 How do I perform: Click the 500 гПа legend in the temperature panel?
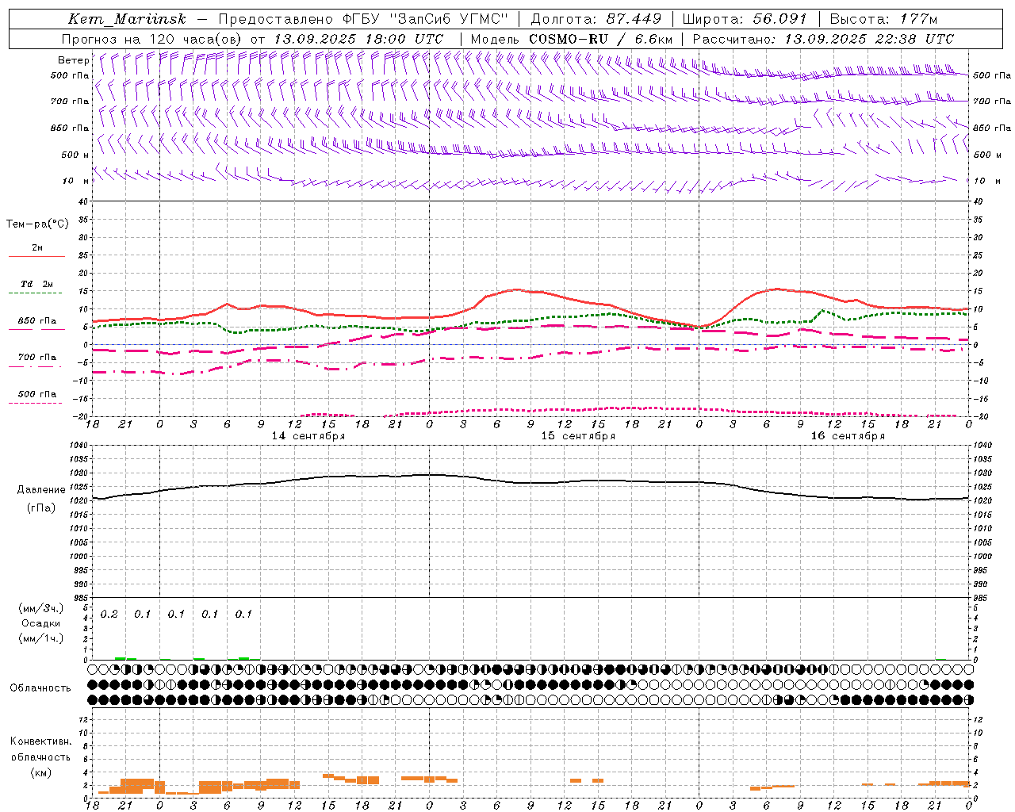[x=37, y=394]
